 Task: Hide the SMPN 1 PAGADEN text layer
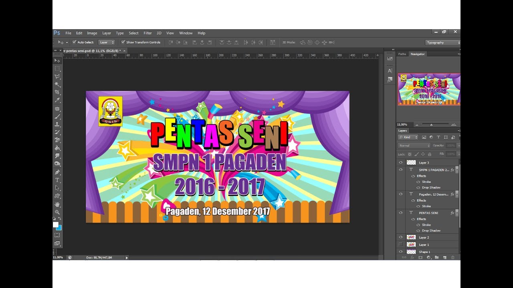pos(400,170)
